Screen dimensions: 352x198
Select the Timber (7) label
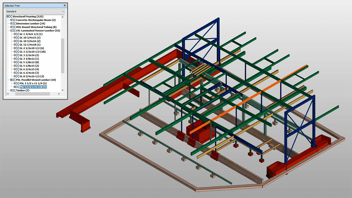[23, 90]
